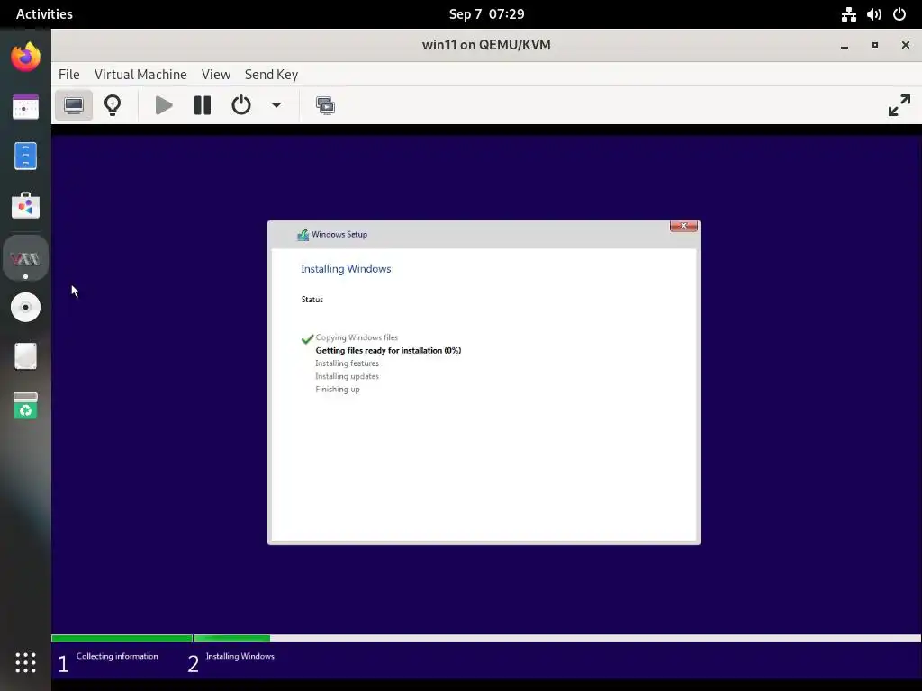Click the Copying Windows files line
922x691 pixels.
pos(357,337)
